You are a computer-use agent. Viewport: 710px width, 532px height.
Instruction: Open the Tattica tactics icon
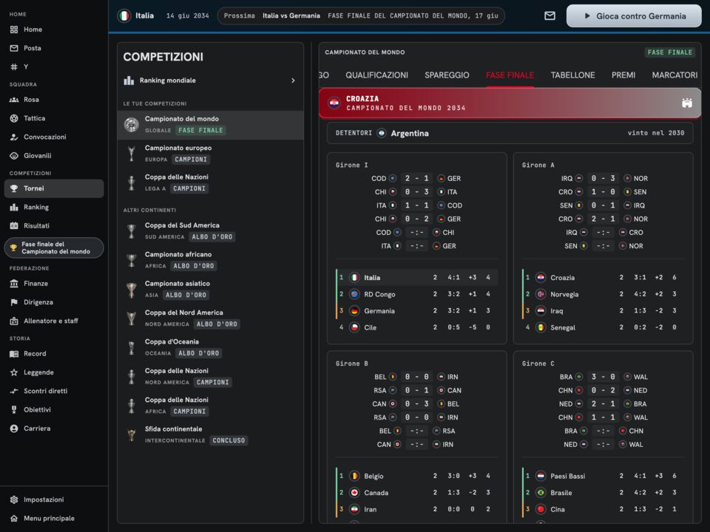coord(14,118)
